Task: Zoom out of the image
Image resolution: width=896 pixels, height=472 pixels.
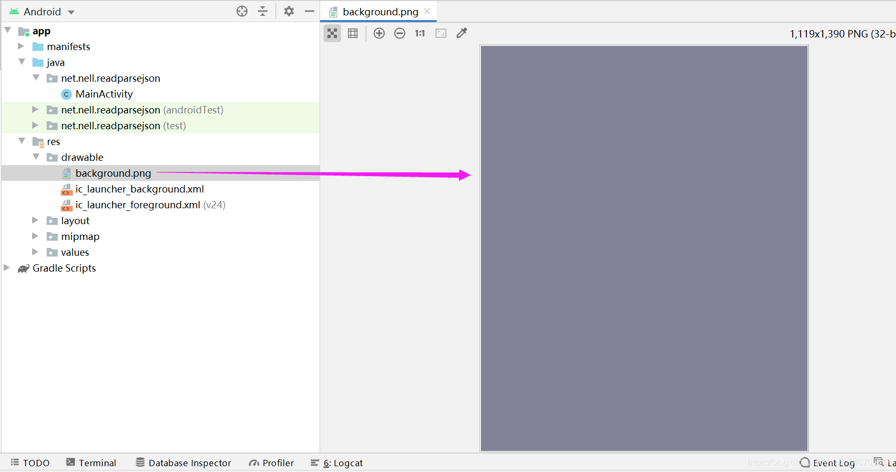Action: [x=400, y=33]
